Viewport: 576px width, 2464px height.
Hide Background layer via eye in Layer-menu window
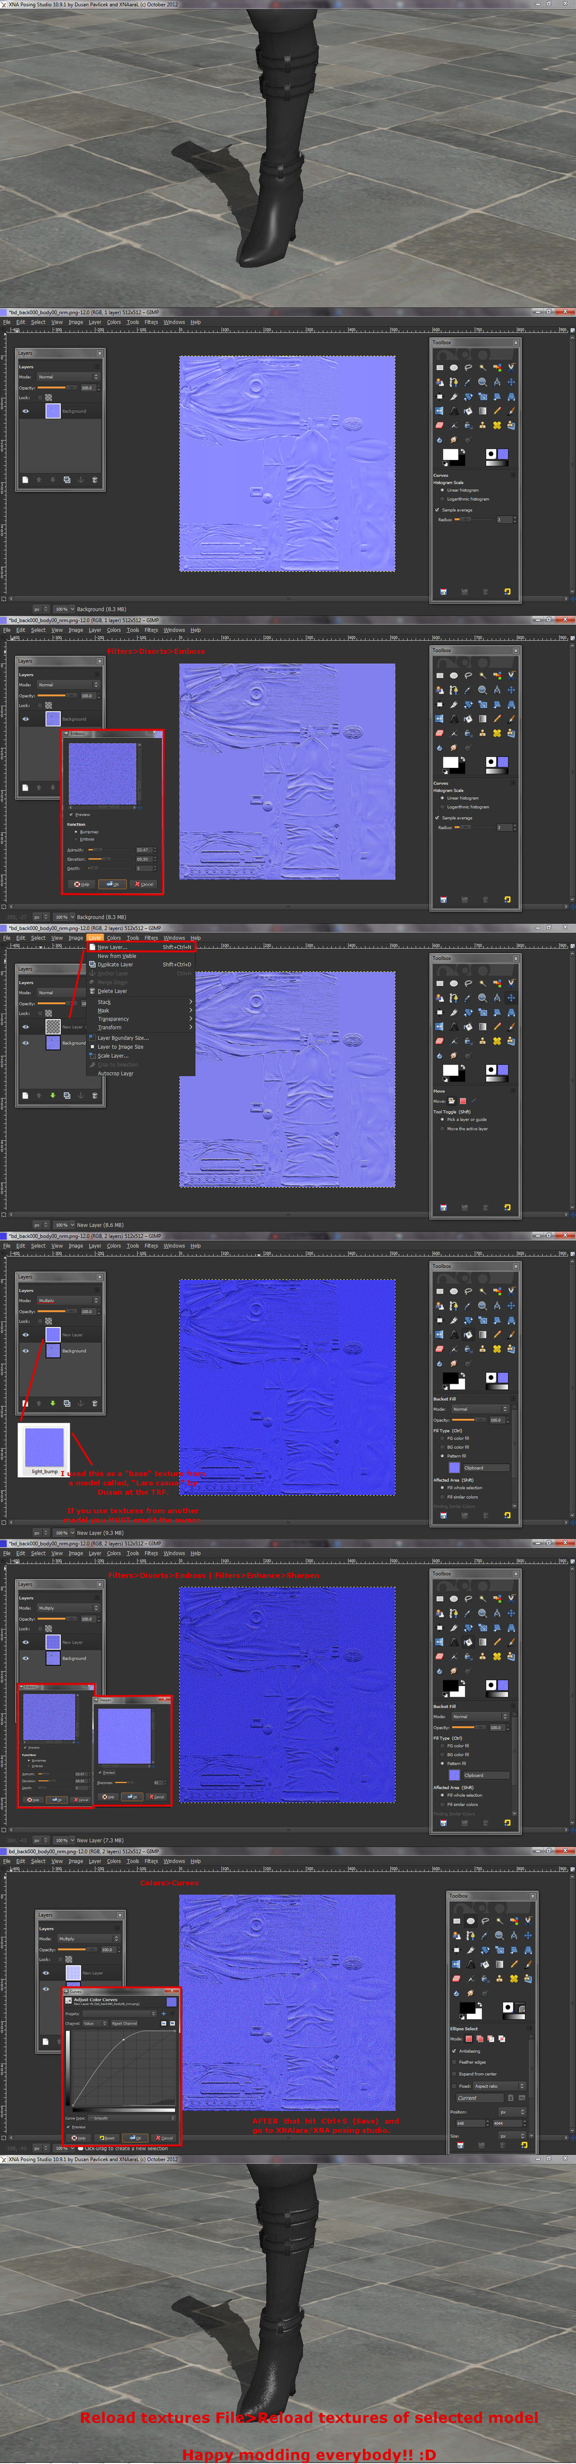[x=26, y=1043]
